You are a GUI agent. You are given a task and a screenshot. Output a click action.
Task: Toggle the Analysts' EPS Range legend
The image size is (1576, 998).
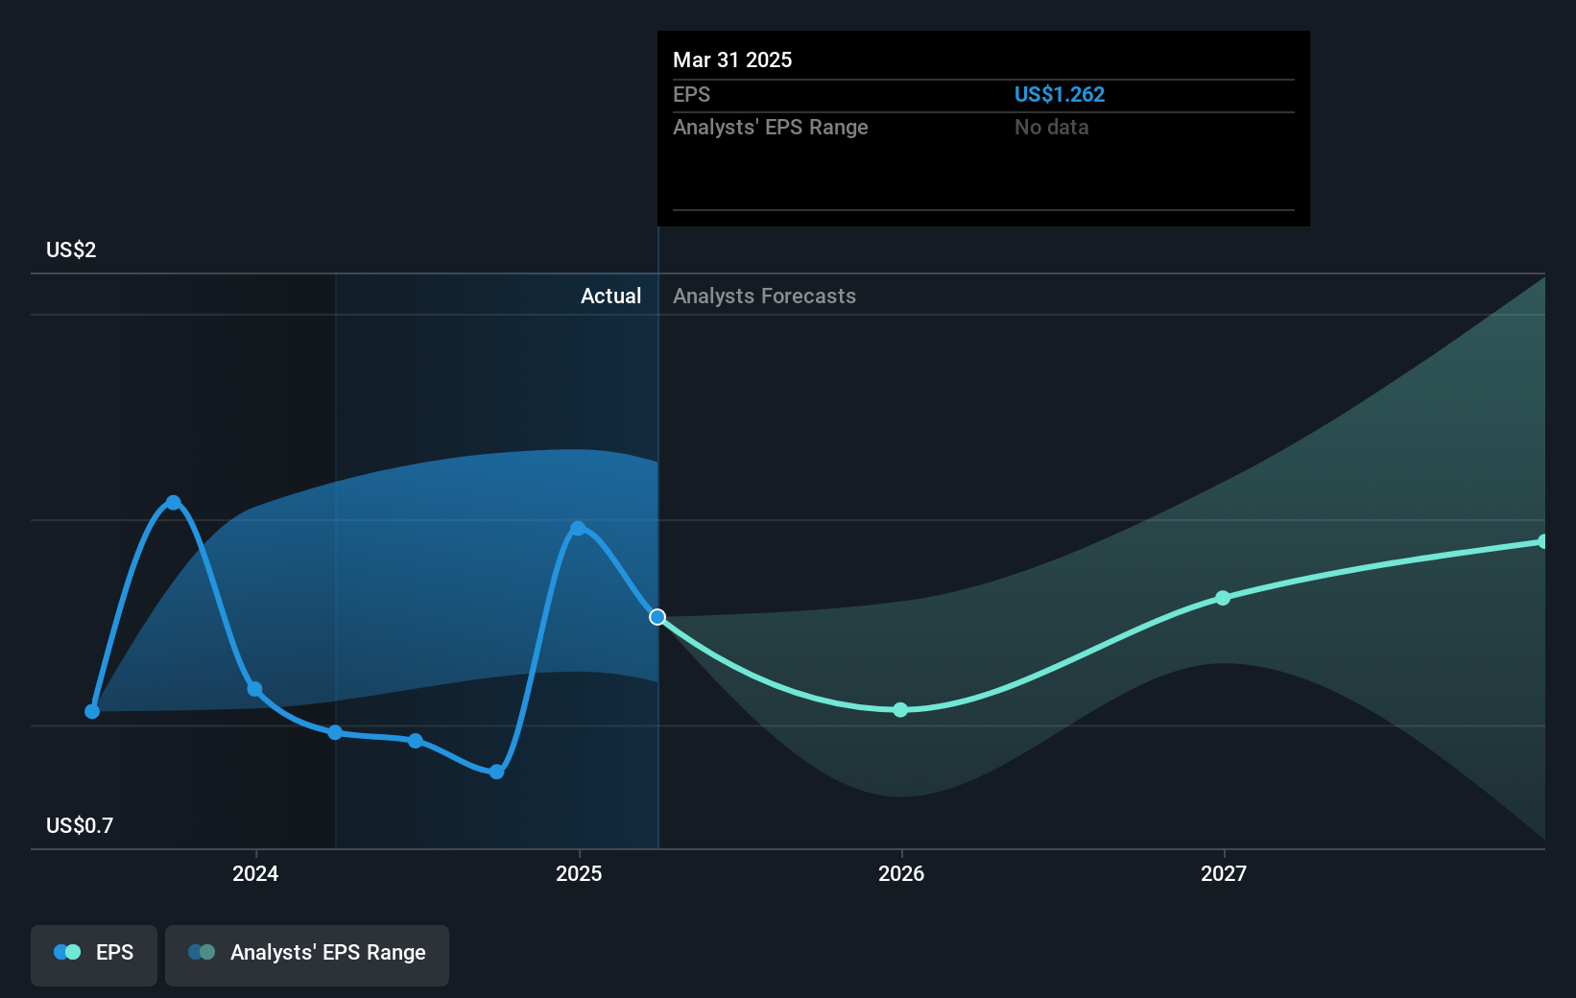click(307, 955)
